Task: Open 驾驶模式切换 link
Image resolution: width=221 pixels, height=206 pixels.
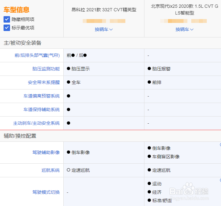Action: [x=46, y=192]
